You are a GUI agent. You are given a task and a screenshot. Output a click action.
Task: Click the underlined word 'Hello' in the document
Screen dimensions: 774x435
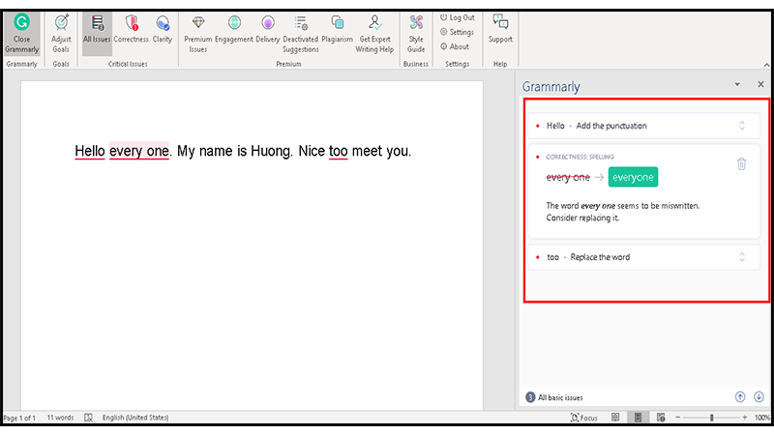point(90,151)
